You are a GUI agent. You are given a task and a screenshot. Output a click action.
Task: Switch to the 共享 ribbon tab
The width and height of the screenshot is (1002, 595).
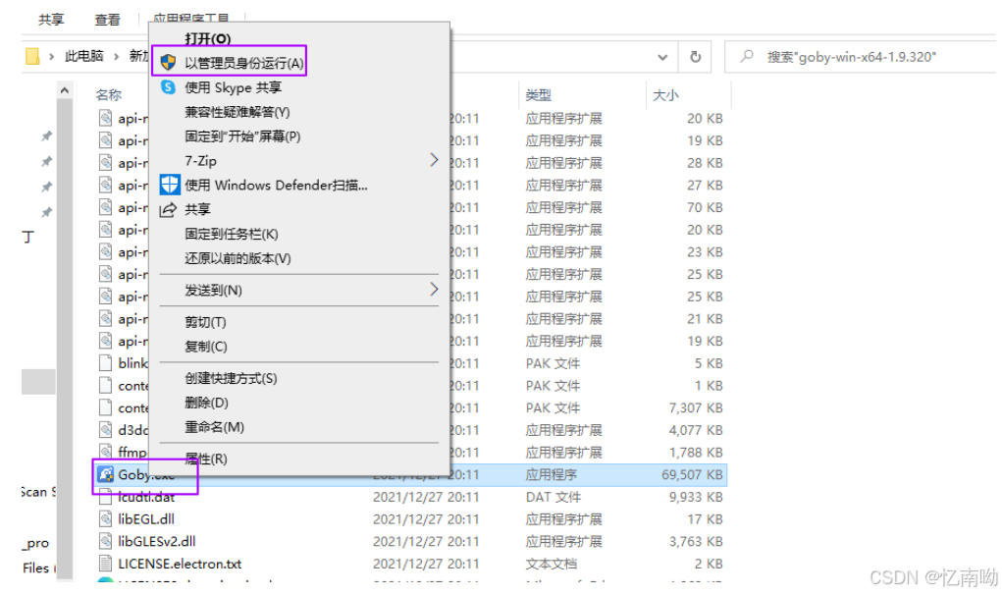(x=51, y=20)
